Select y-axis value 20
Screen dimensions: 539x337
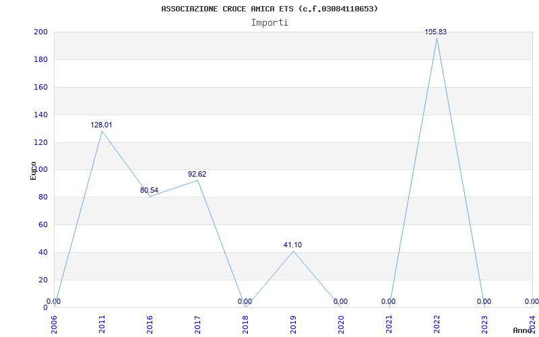pos(42,280)
